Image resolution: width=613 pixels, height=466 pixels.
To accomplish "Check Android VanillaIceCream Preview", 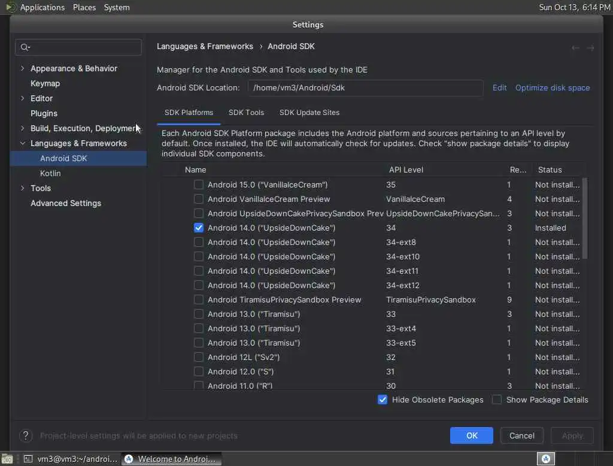I will pyautogui.click(x=199, y=199).
